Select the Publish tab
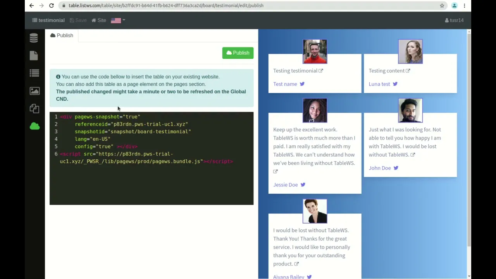 coord(62,35)
